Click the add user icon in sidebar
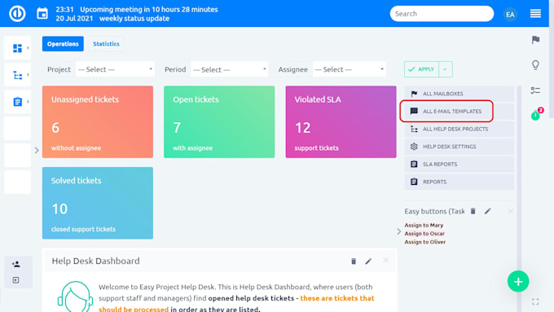 (x=16, y=264)
